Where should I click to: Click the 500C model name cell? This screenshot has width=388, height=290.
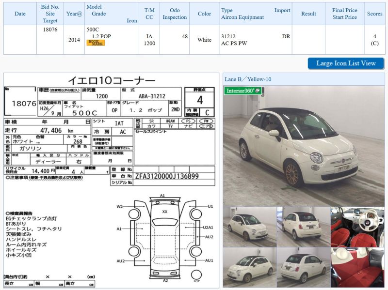tap(93, 30)
